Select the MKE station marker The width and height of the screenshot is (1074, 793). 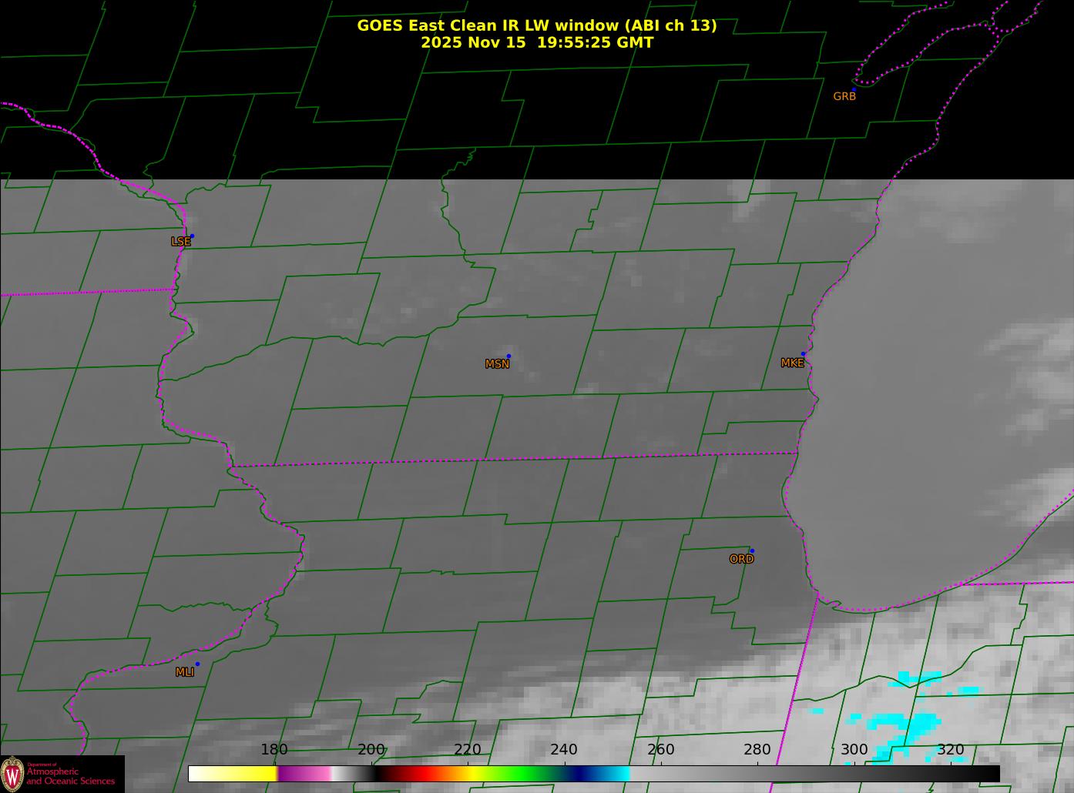[x=803, y=354]
